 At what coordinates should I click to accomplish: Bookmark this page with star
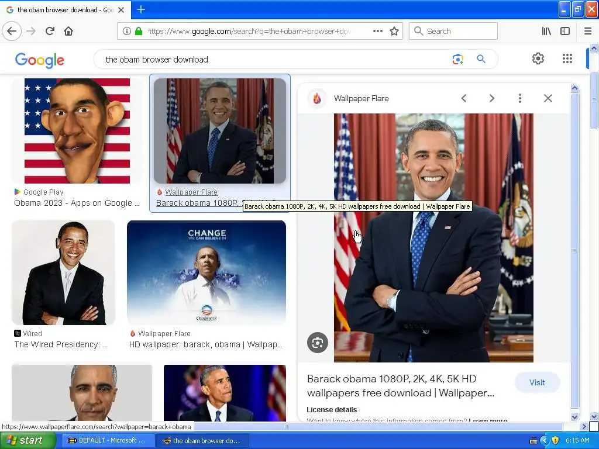(394, 31)
